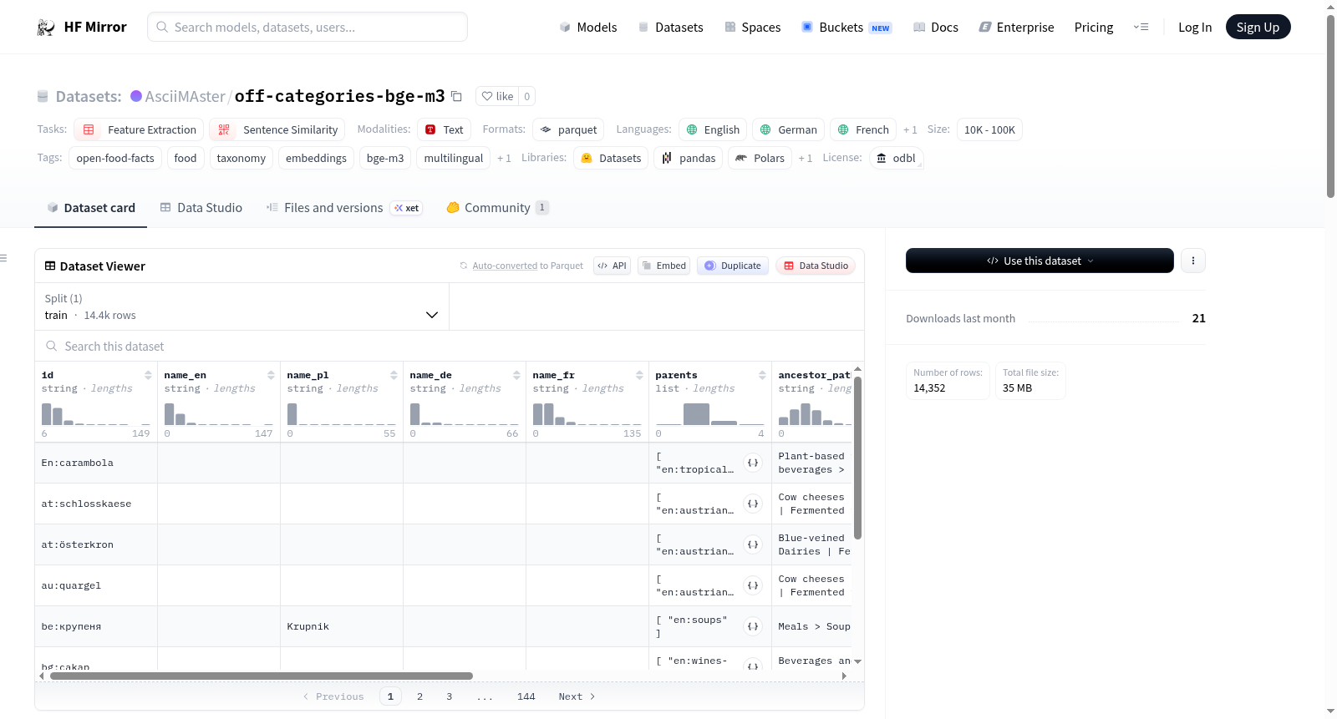
Task: Click the table's horizontal scrollbar
Action: pyautogui.click(x=262, y=676)
